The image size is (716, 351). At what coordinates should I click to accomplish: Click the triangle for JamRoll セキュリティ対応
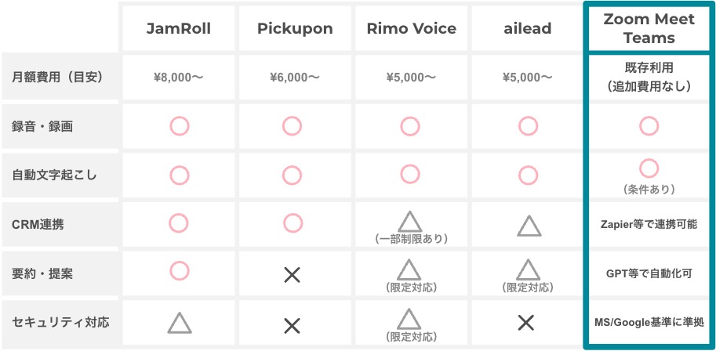(x=179, y=322)
